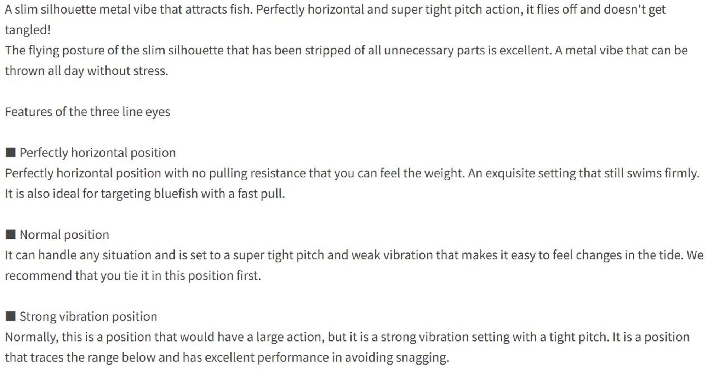Click the word "snagging." at the end
The height and width of the screenshot is (373, 708).
422,357
